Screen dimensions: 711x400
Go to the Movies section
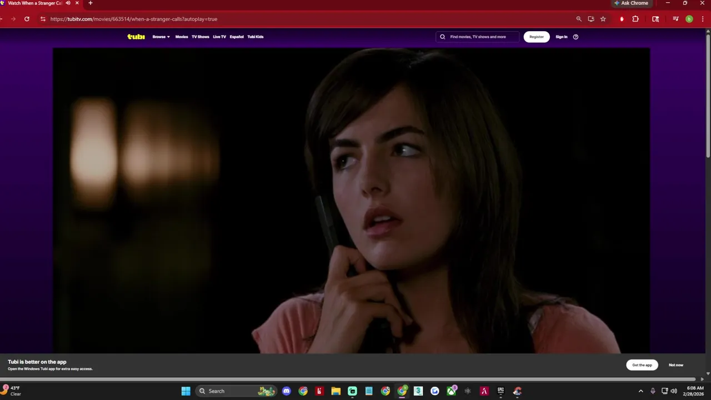182,37
